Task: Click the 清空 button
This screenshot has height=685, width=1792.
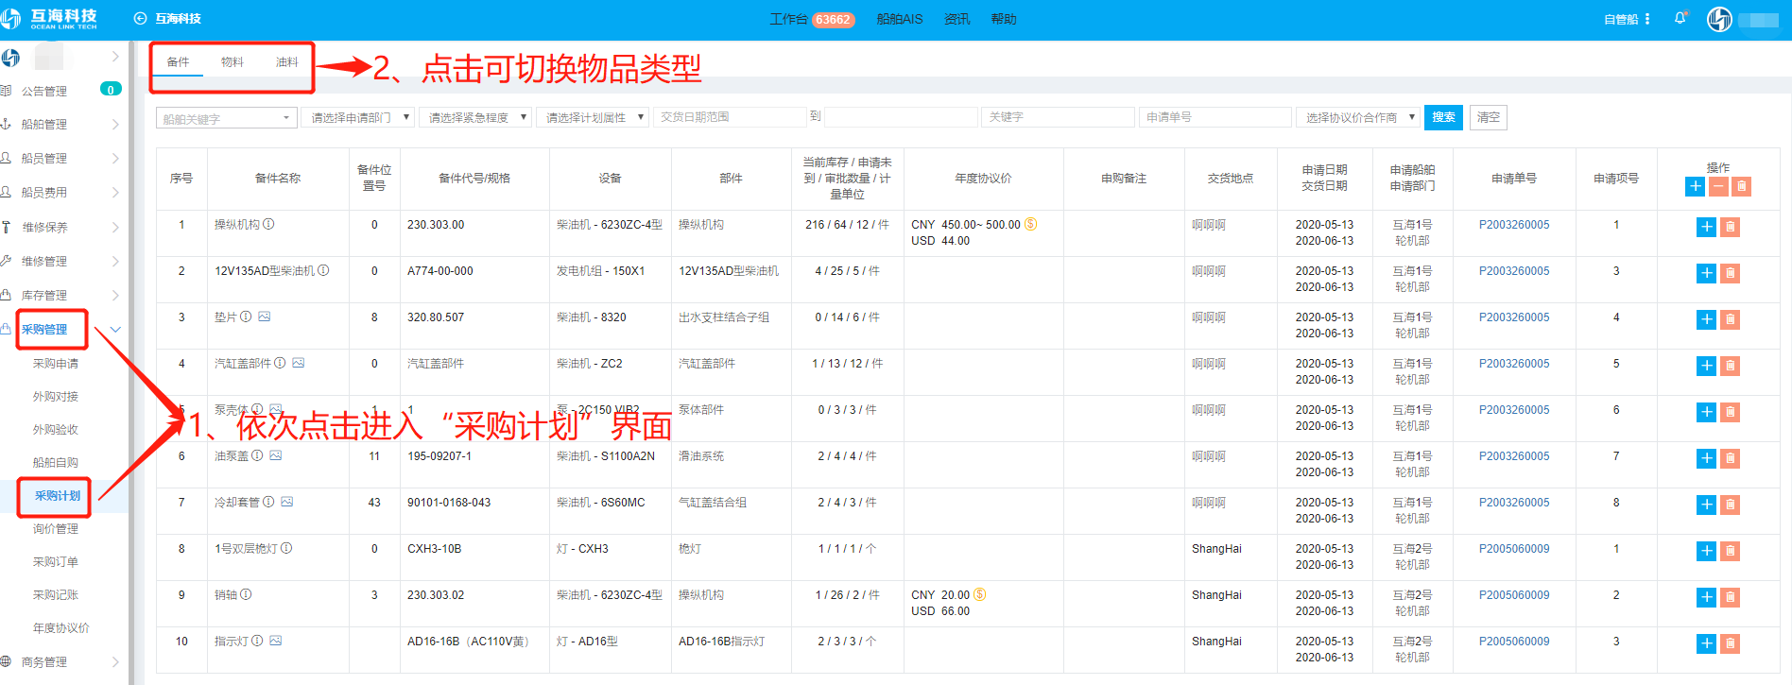Action: click(x=1488, y=117)
